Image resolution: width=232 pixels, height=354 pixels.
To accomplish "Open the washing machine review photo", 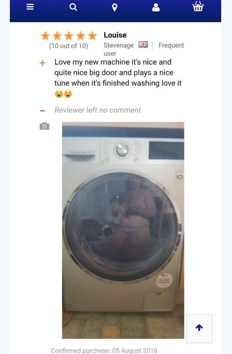I will (x=123, y=230).
